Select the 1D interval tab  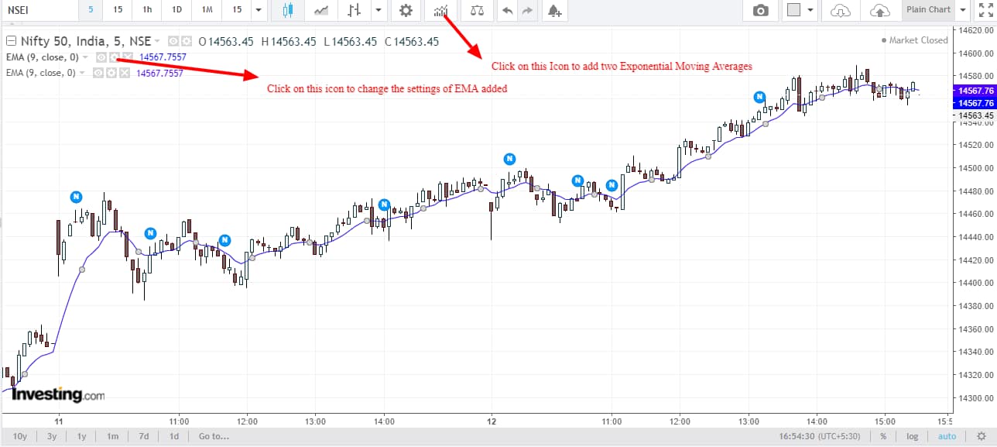(176, 10)
